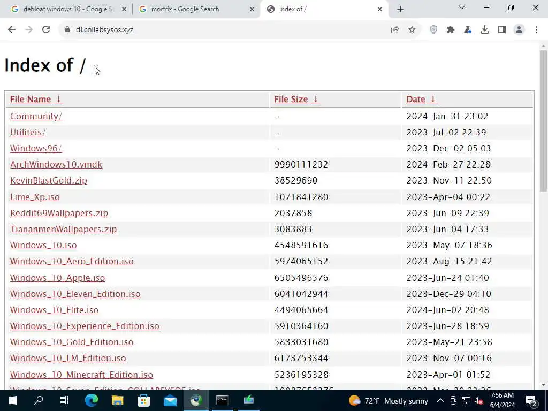Open Chrome Labs flask icon
Screen dimensions: 548x411
click(468, 30)
